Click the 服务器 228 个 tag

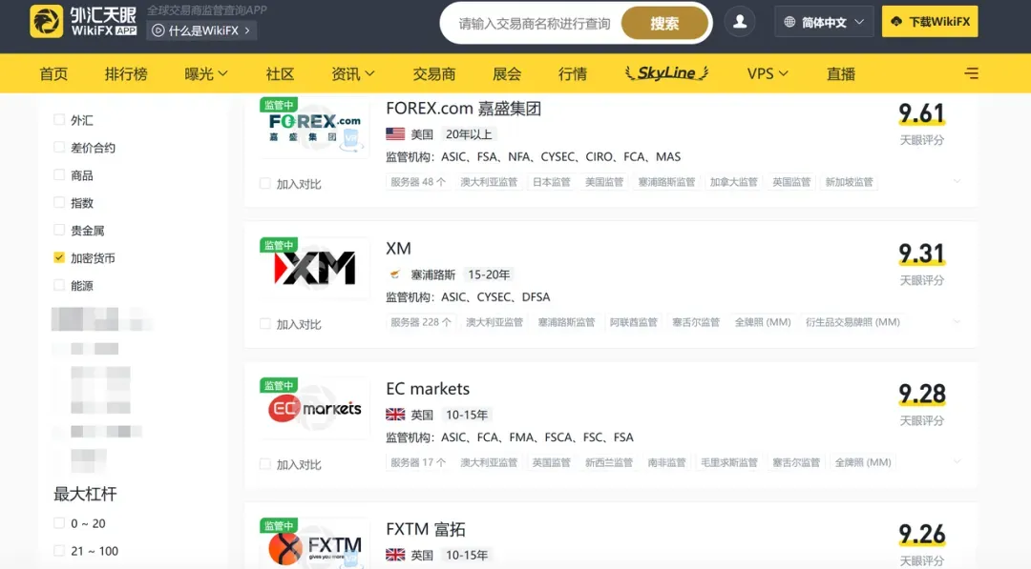(421, 322)
